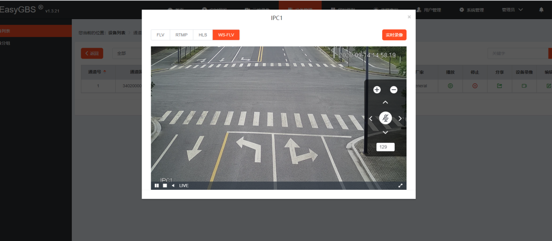
Task: Select the HLS stream format
Action: click(x=203, y=35)
